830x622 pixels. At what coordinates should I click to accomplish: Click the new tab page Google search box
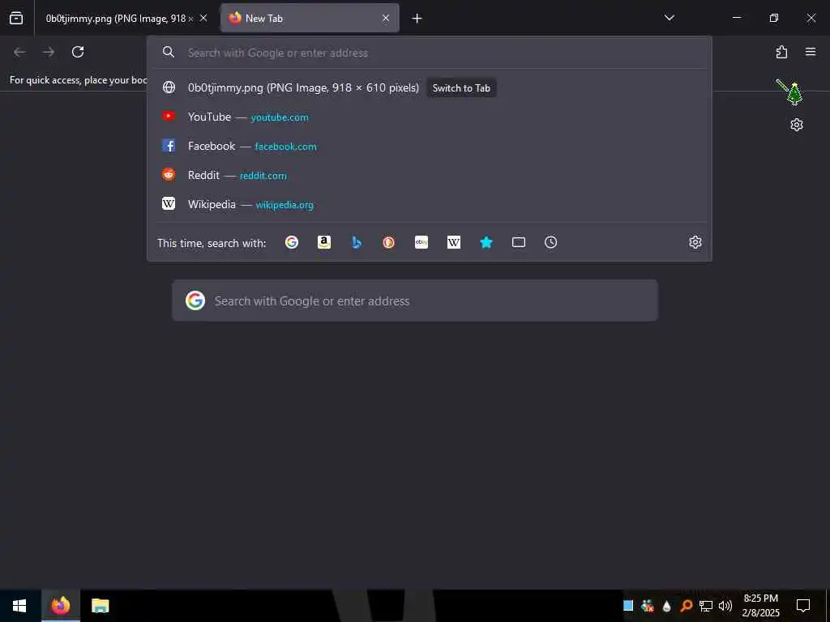coord(415,300)
